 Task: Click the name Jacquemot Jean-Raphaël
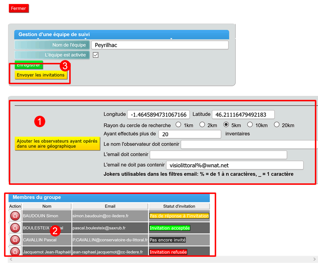(47, 252)
